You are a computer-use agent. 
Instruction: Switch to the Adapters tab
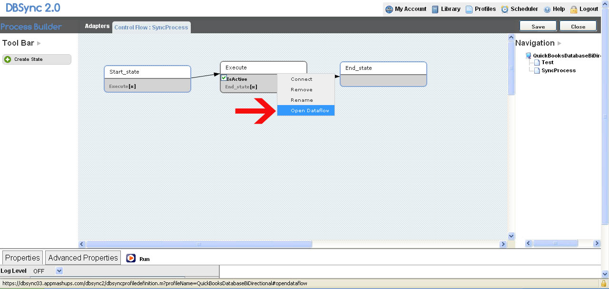point(97,26)
